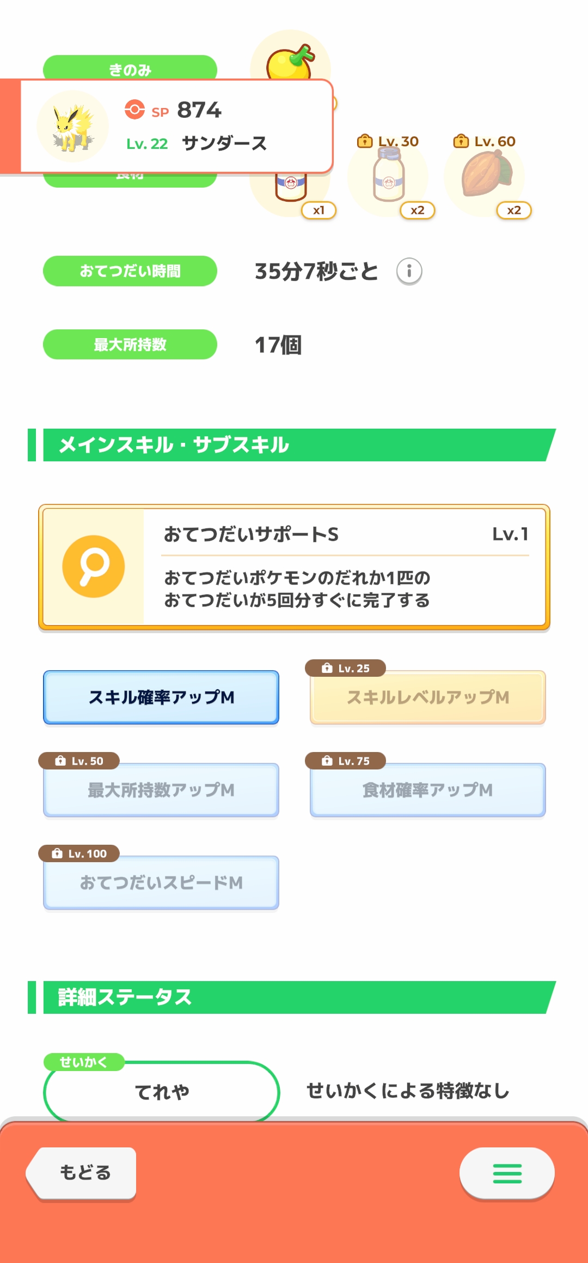Select the スキル確率アップM sub skill

pos(161,697)
